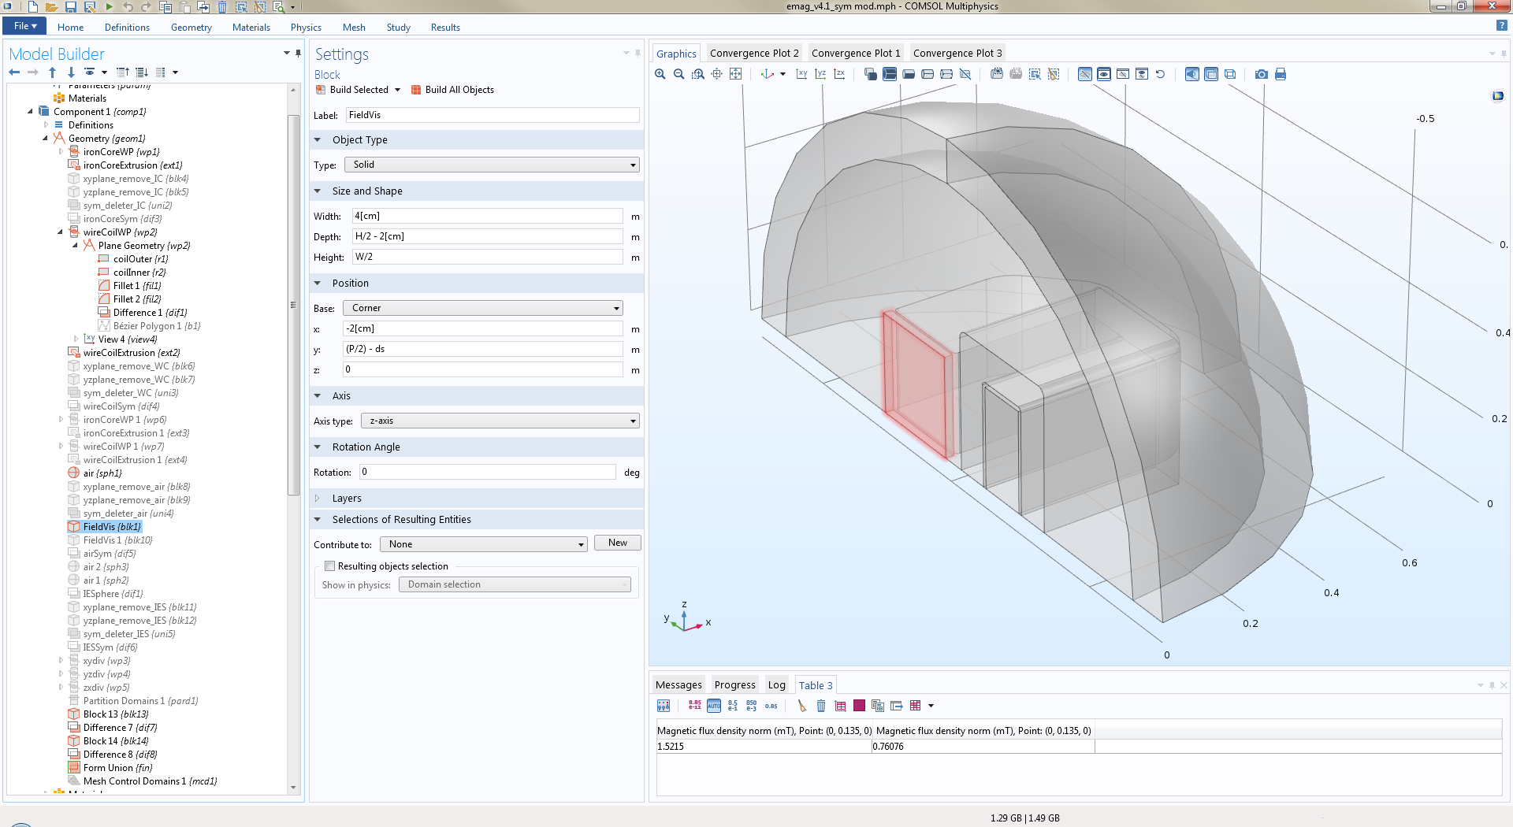This screenshot has height=827, width=1513.
Task: Click the magenta table surface plot swatch
Action: click(x=859, y=706)
